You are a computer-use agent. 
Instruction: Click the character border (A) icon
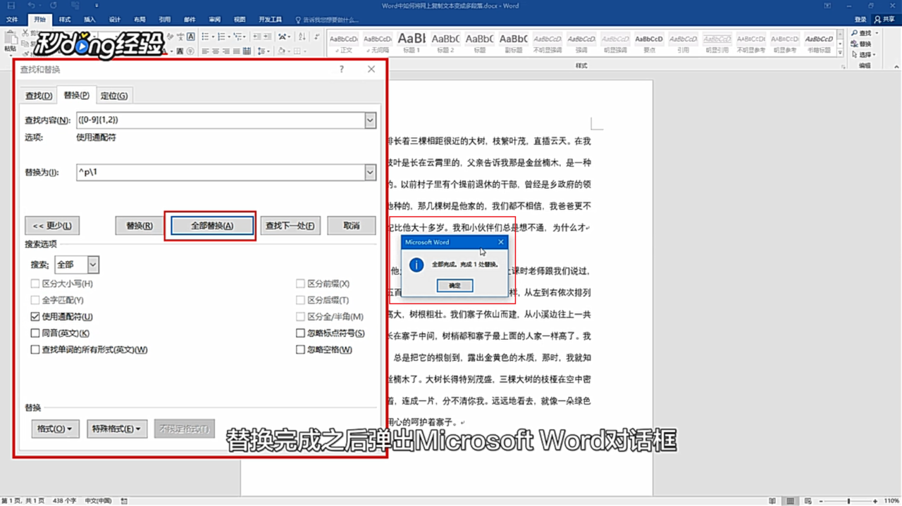pyautogui.click(x=190, y=37)
